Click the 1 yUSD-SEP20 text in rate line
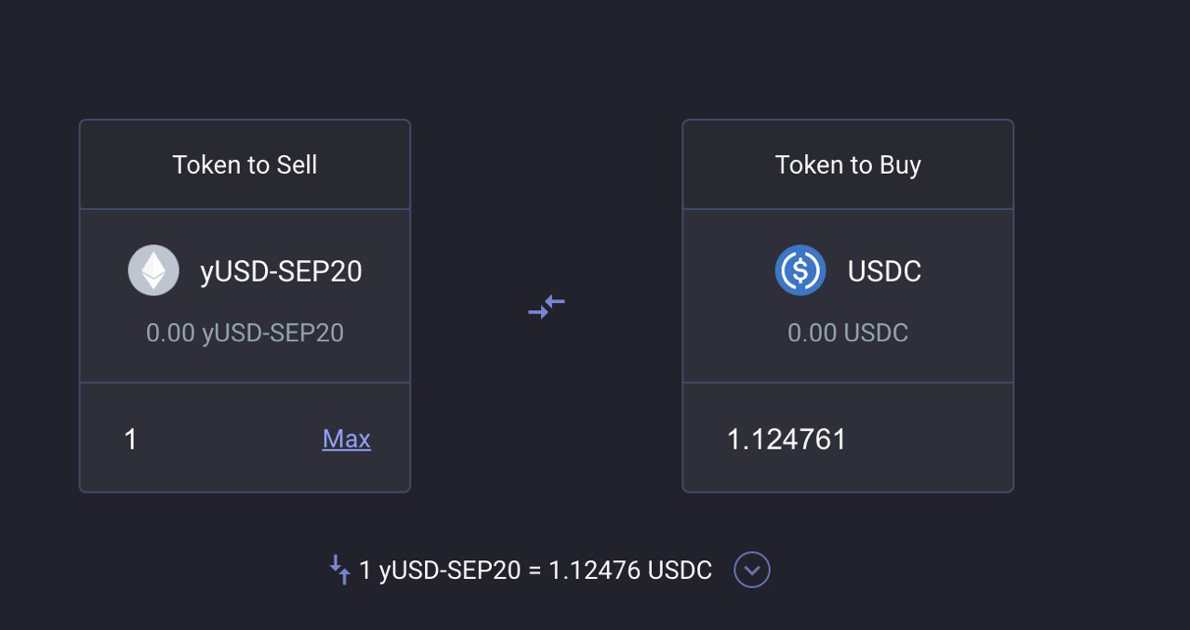Image resolution: width=1190 pixels, height=630 pixels. [440, 571]
